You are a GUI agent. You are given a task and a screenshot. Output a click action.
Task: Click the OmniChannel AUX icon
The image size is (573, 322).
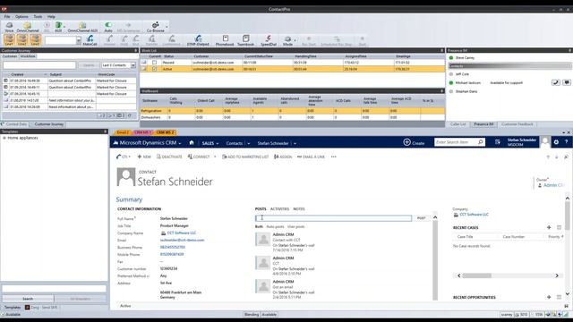82,27
